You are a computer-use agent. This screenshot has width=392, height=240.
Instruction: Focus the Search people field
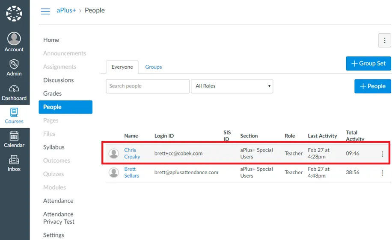pos(148,86)
